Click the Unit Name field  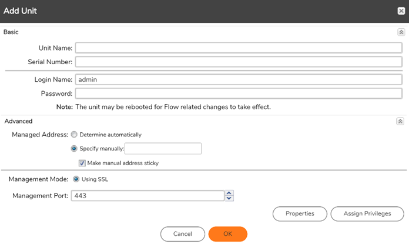point(238,48)
